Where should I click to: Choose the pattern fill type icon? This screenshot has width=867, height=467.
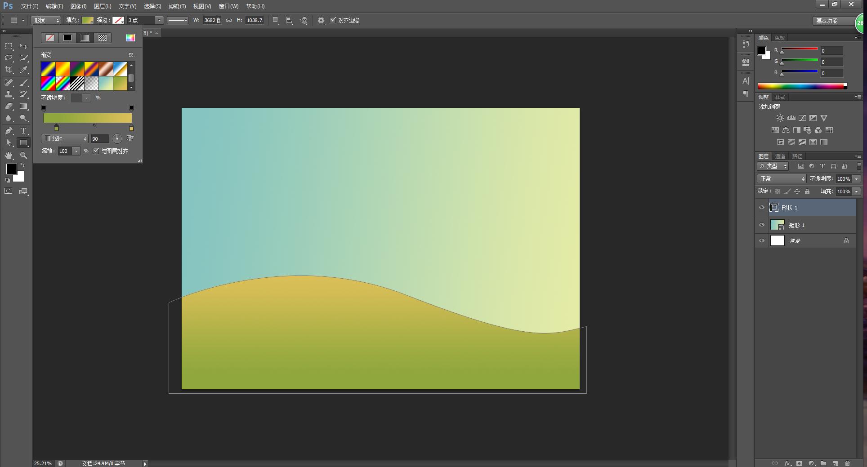103,38
